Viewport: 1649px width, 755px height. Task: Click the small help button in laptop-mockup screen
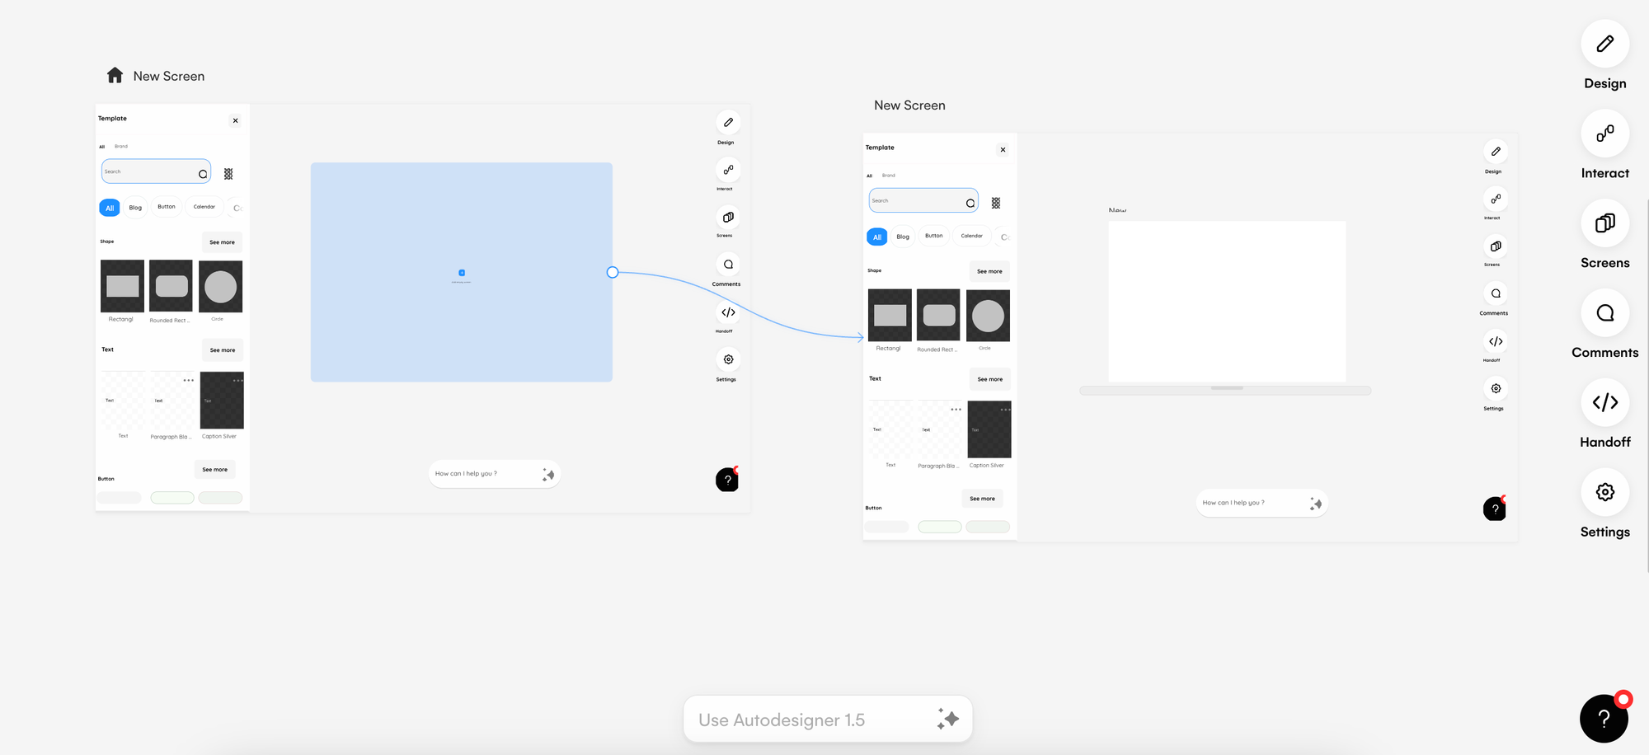point(1495,509)
